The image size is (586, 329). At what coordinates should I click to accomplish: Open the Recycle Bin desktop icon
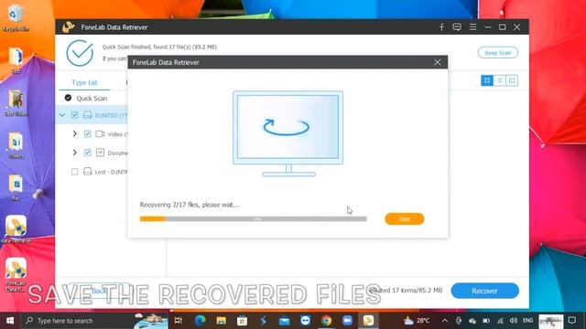16,18
